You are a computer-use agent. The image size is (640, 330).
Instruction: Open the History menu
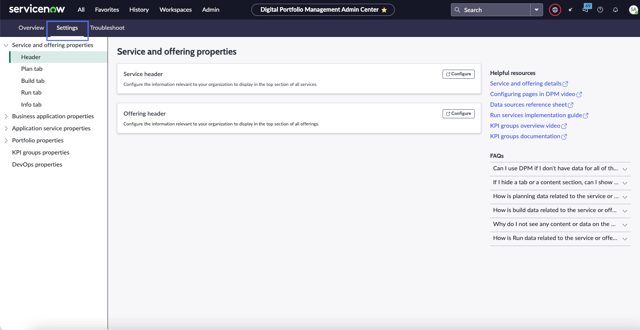(x=139, y=10)
